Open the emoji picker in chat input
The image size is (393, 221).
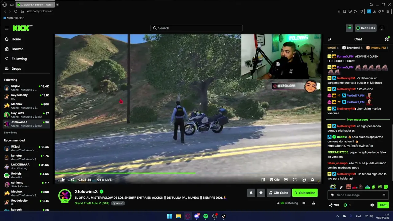[x=384, y=195]
